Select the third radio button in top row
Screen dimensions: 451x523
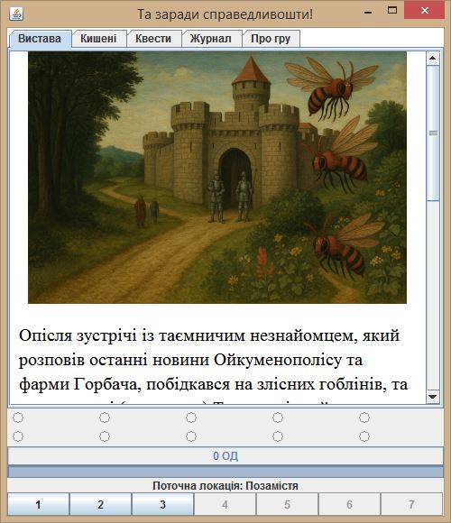point(191,417)
